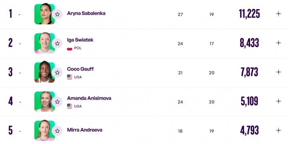Open Iga Swiatek's profile link

click(80, 40)
